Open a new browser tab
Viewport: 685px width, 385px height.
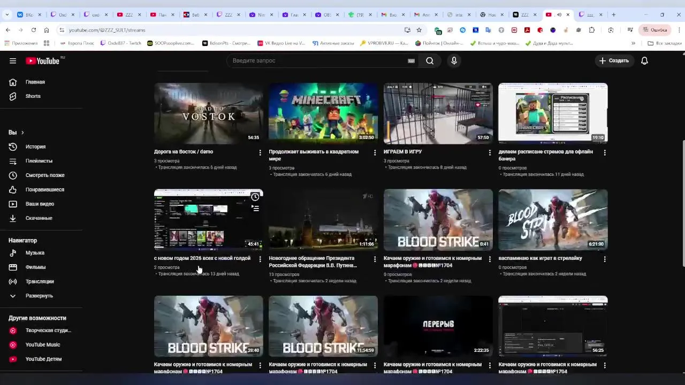(614, 14)
